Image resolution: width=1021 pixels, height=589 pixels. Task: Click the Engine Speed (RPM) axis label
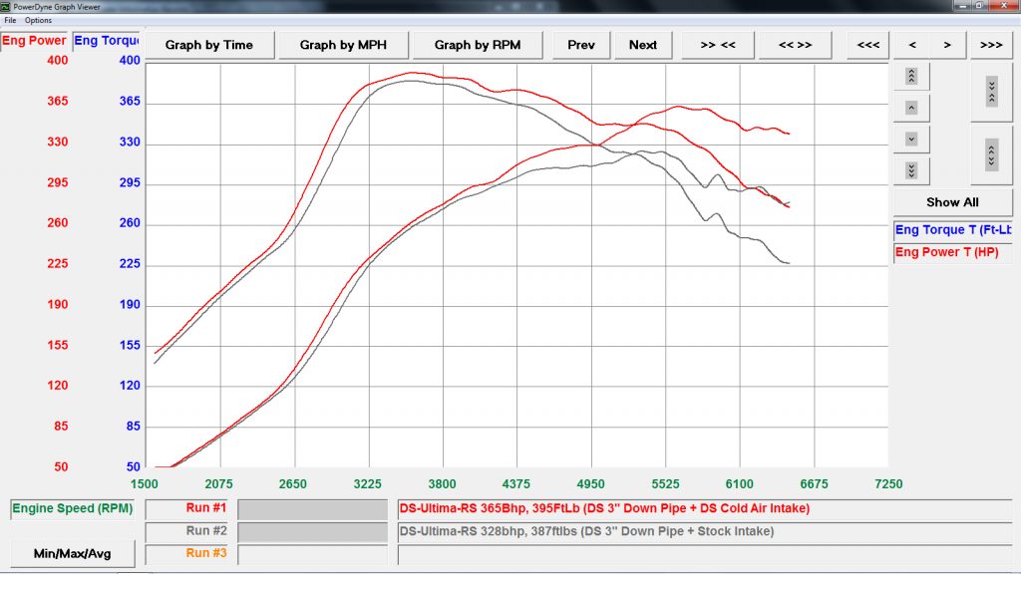[x=72, y=508]
